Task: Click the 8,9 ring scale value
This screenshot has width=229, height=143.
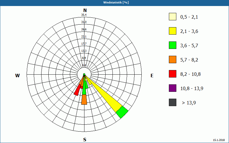Action: 84,58
